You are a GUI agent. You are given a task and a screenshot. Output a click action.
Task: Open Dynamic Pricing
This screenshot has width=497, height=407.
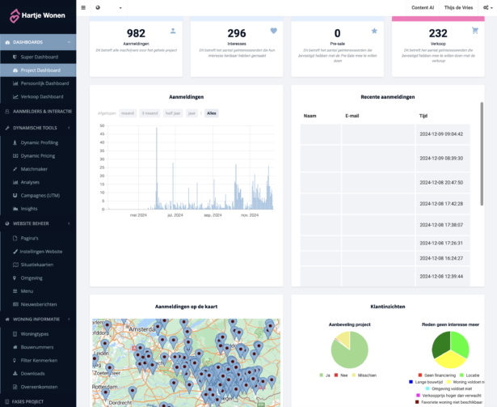[38, 156]
